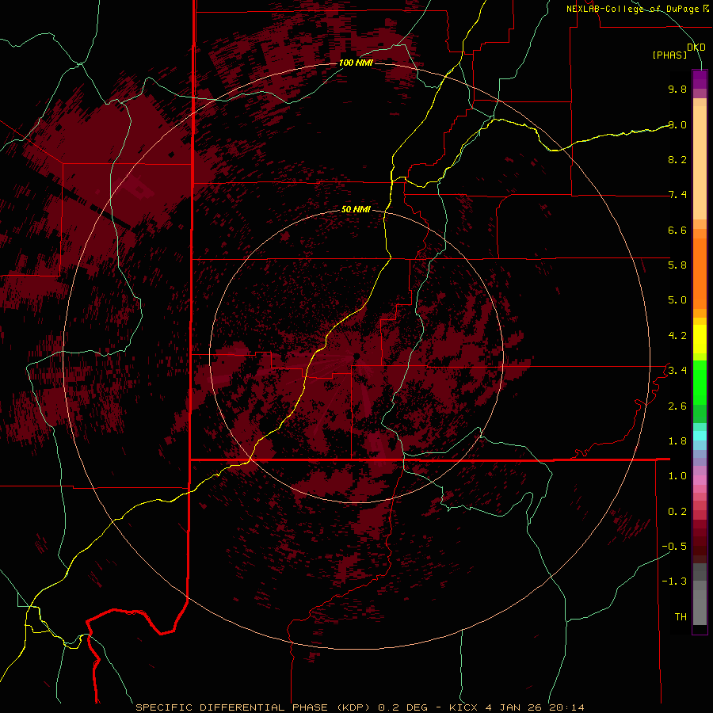This screenshot has height=713, width=713.
Task: Select the [PHAS] legend heading
Action: [669, 55]
